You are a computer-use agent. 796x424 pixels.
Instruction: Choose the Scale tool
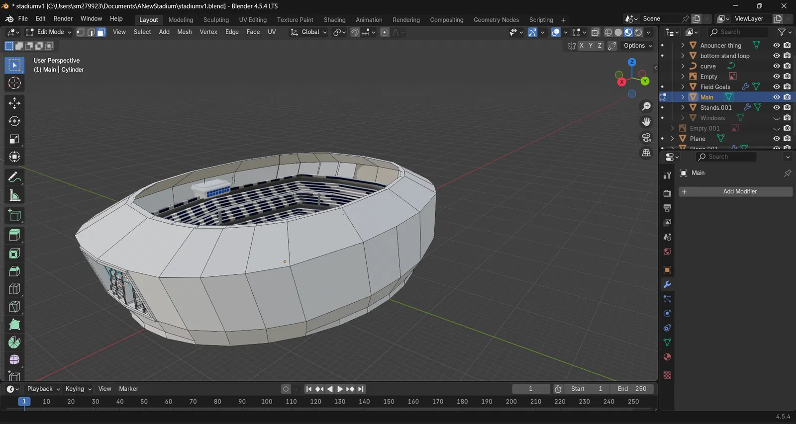coord(14,139)
